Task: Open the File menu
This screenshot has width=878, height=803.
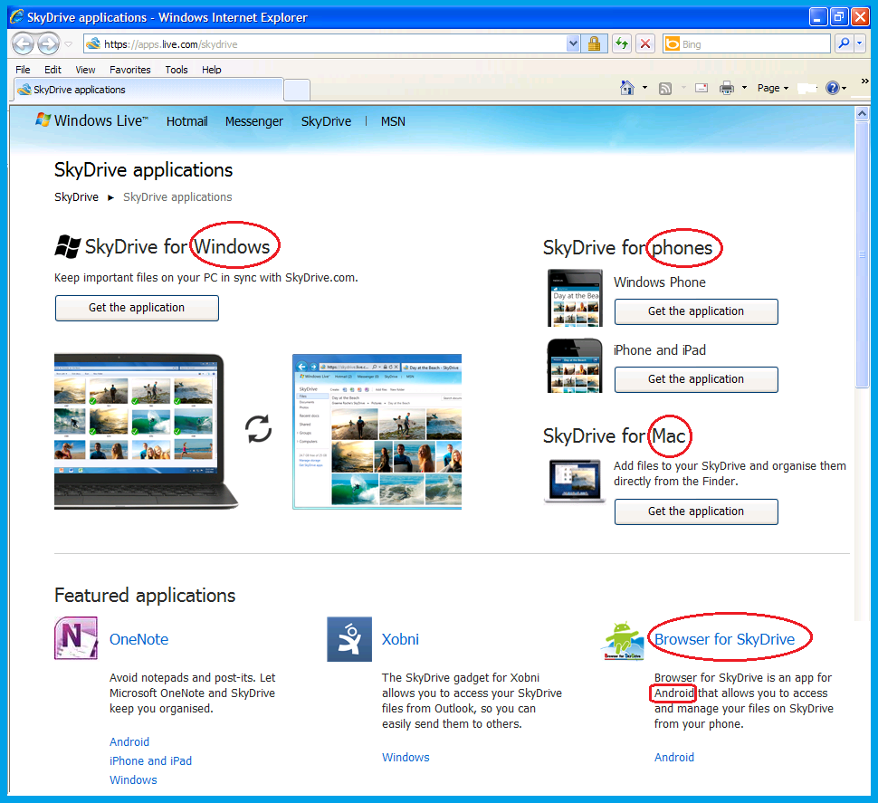Action: coord(23,70)
